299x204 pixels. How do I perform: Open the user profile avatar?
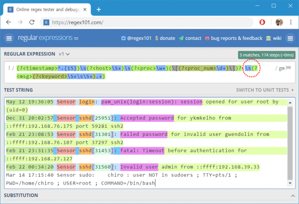[279, 22]
